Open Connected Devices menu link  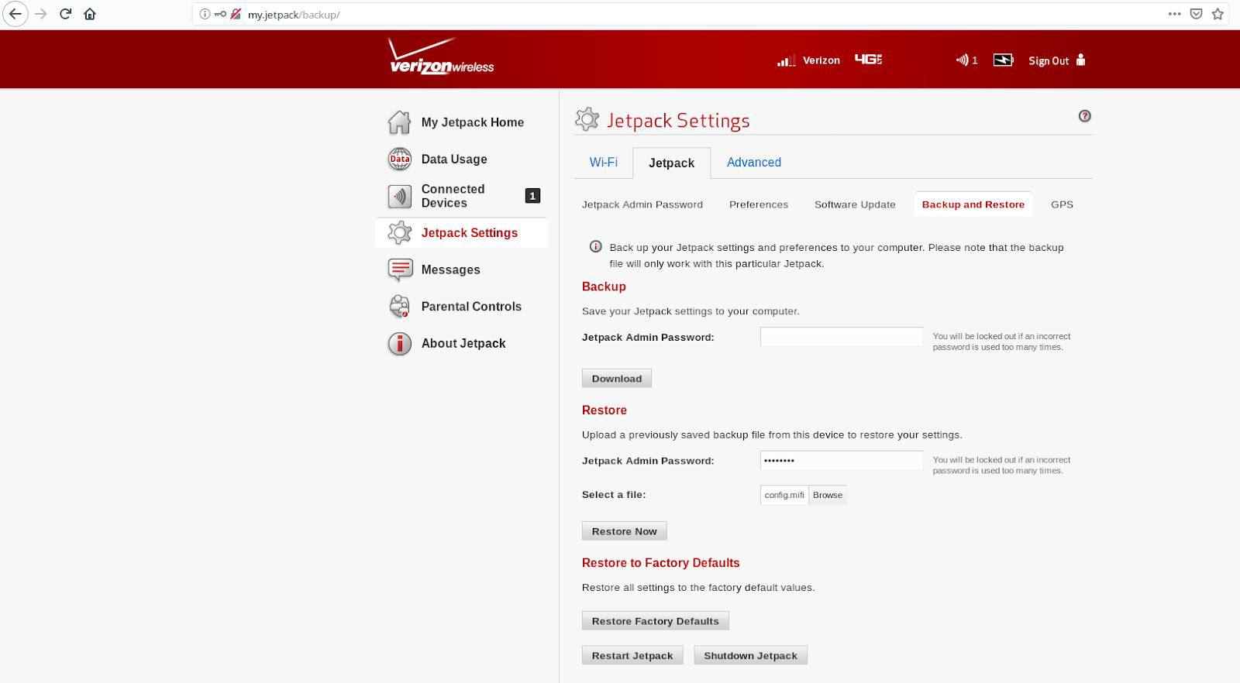[453, 196]
